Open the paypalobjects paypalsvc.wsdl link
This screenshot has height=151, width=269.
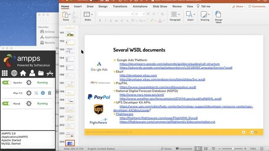158,87
